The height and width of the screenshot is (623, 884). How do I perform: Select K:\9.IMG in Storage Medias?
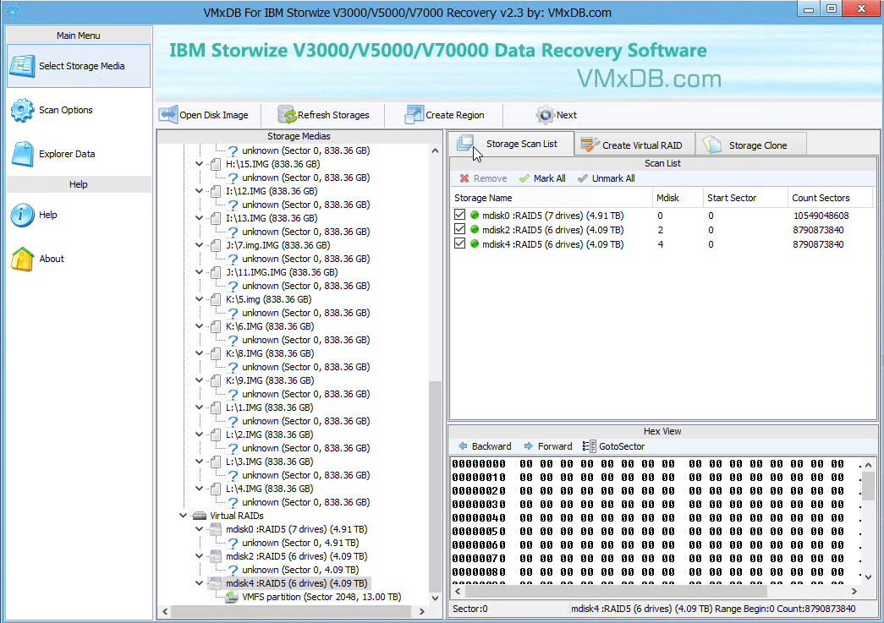[x=270, y=380]
